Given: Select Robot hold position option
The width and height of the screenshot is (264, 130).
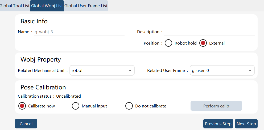Looking at the screenshot, I should point(168,43).
